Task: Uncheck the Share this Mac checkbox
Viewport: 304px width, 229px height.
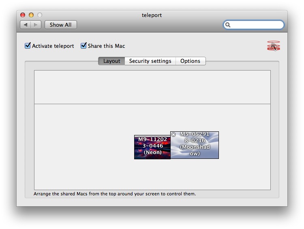Action: (83, 46)
